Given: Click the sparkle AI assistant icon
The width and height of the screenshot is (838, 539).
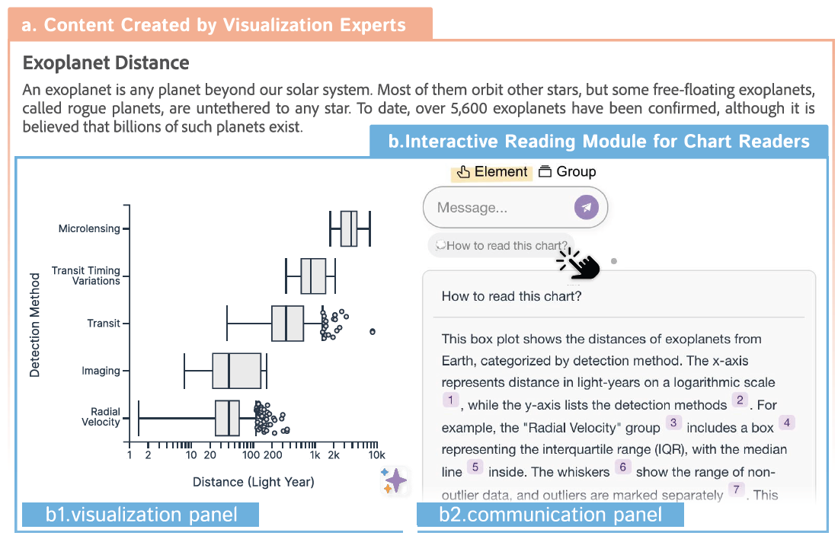Looking at the screenshot, I should tap(395, 480).
